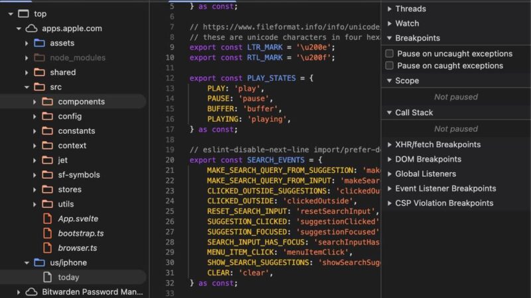
Task: Click the bootstrap.ts file icon
Action: coord(47,233)
